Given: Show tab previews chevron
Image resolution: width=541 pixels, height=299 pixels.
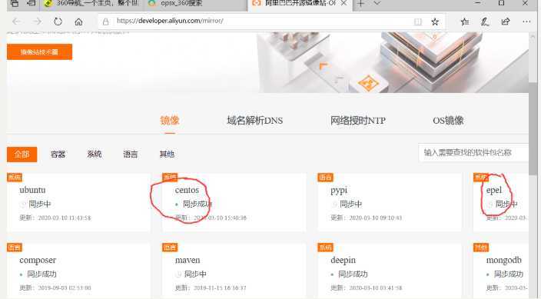Looking at the screenshot, I should coord(377,3).
